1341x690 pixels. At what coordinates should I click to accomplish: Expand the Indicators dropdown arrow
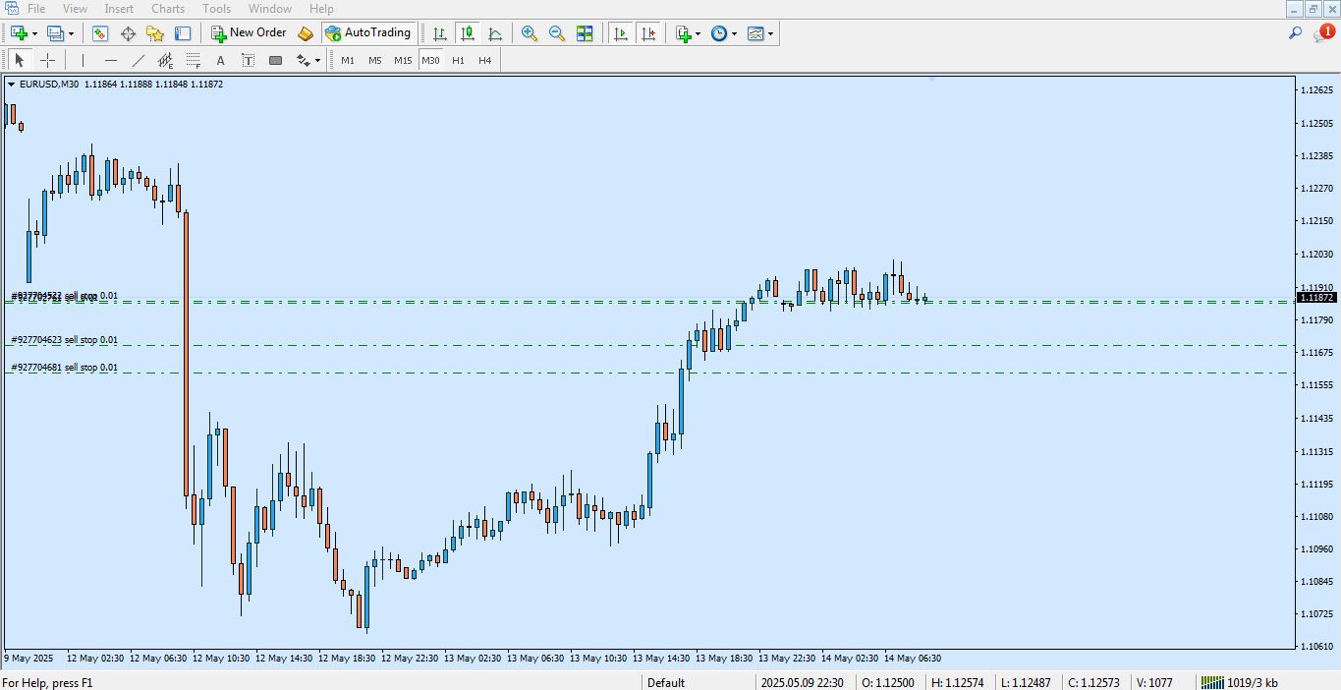tap(698, 33)
